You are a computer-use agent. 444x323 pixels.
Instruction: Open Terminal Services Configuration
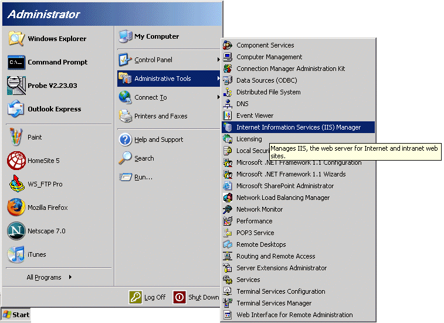(x=298, y=291)
